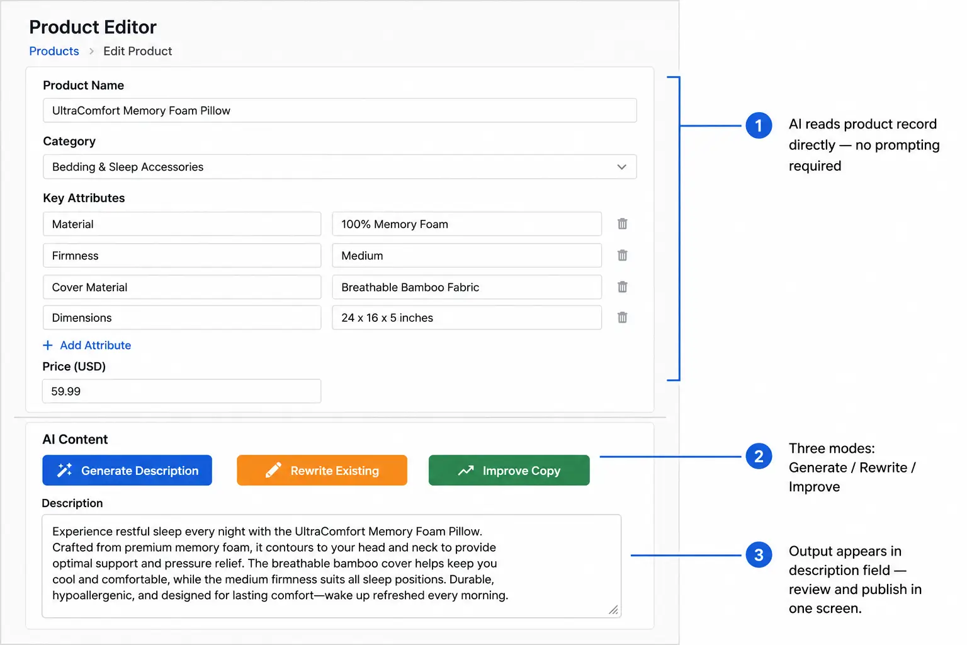Focus the Price (USD) field

(x=181, y=391)
